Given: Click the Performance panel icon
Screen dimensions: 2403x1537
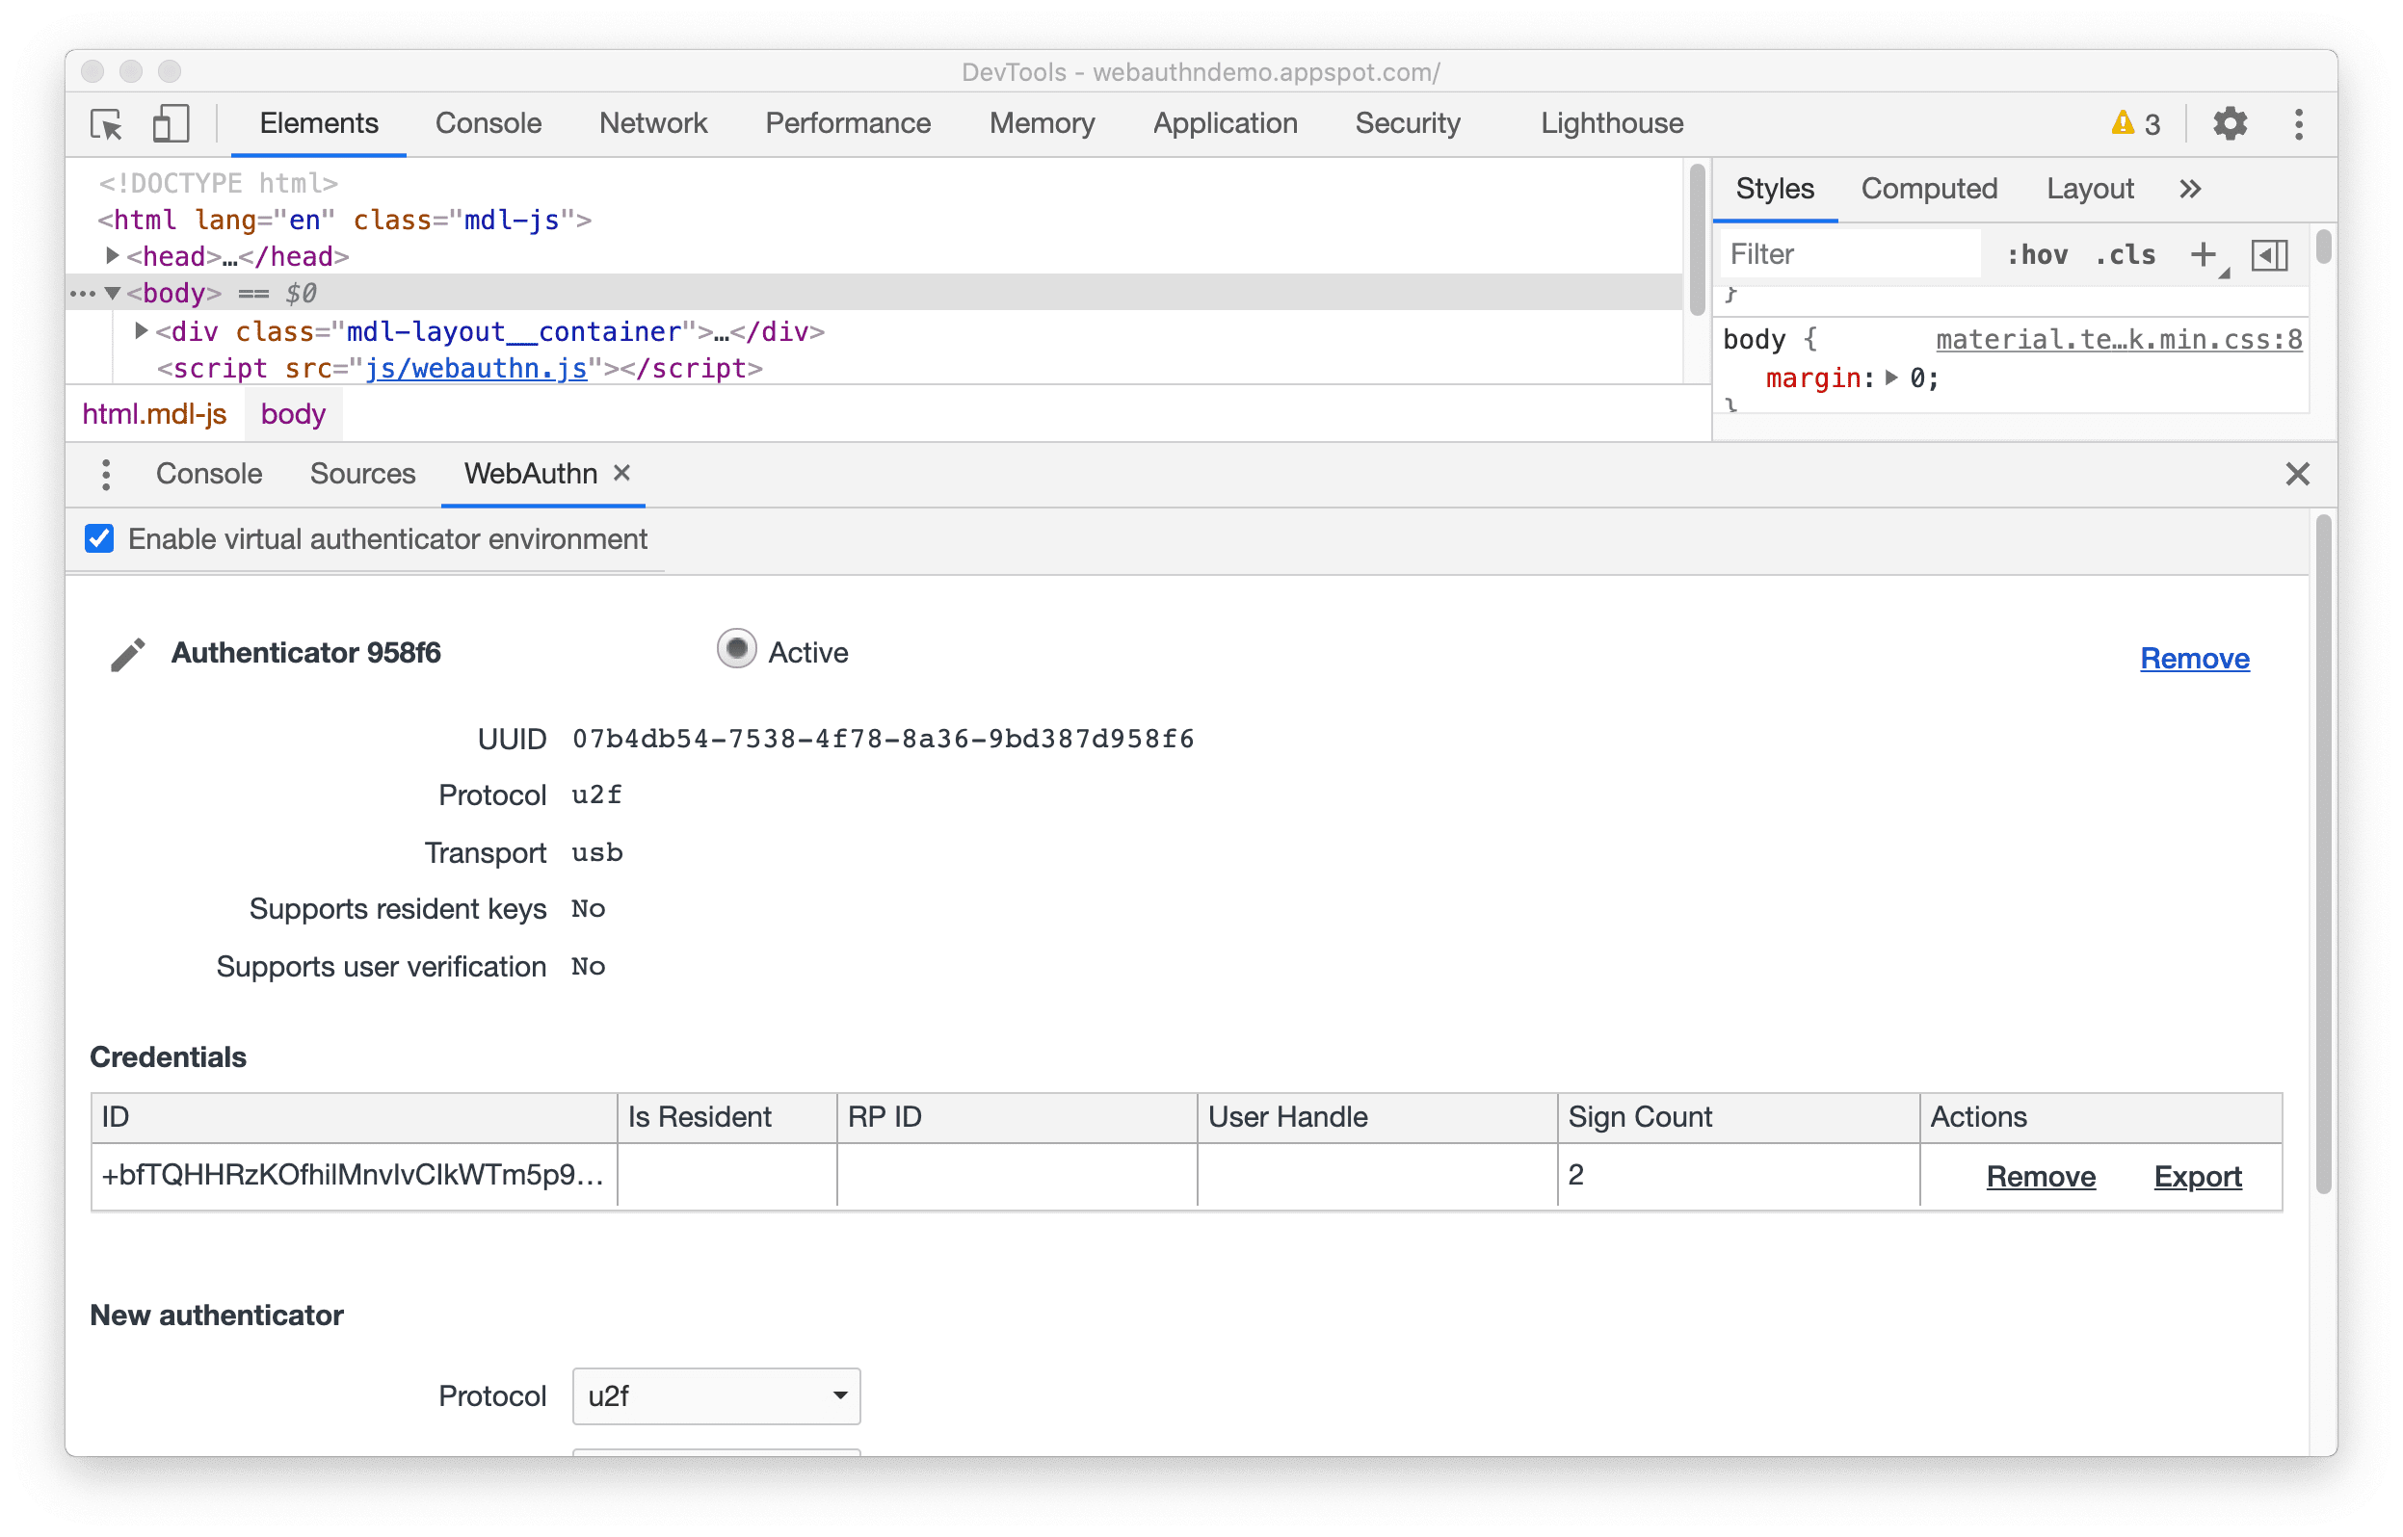Looking at the screenshot, I should coord(850,122).
